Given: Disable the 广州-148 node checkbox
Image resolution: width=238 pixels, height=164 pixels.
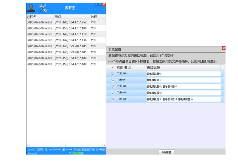Looking at the screenshot, I should 113,87.
